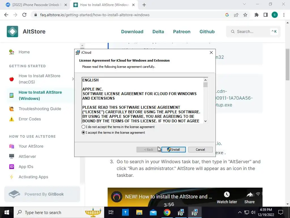
Task: Click the Home tree-house icon
Action: 11,52
